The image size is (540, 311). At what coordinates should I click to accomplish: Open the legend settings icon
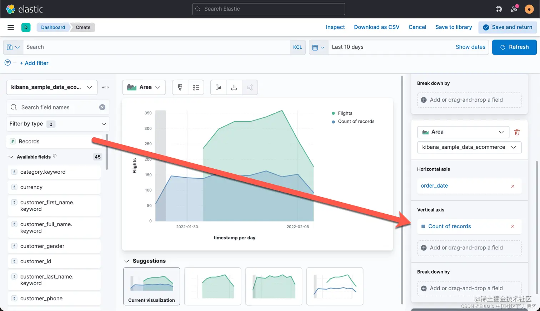[x=196, y=87]
